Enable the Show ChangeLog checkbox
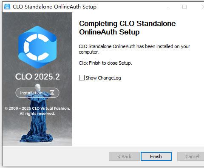 pyautogui.click(x=82, y=78)
